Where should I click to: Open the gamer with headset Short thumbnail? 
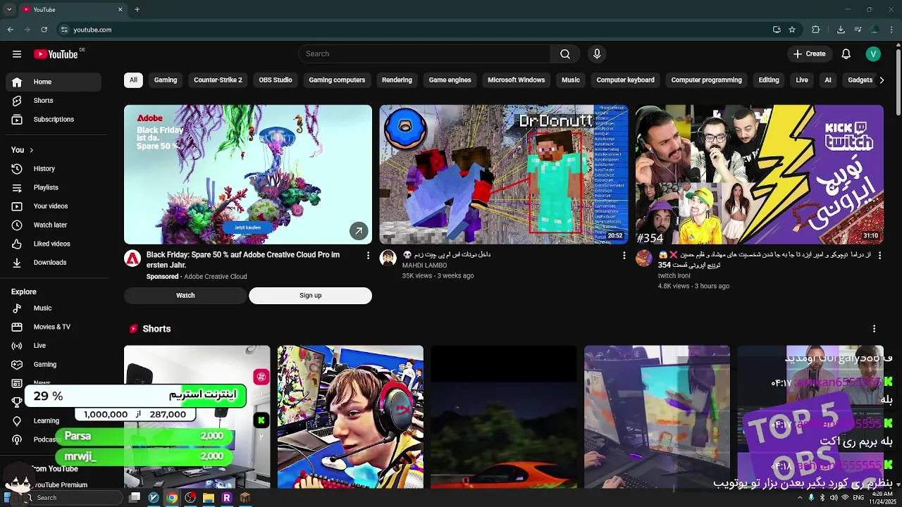click(x=350, y=417)
